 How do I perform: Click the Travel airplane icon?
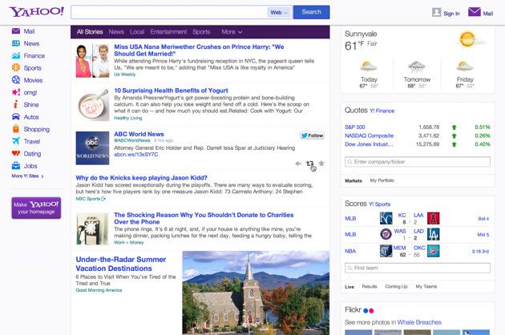coord(15,141)
